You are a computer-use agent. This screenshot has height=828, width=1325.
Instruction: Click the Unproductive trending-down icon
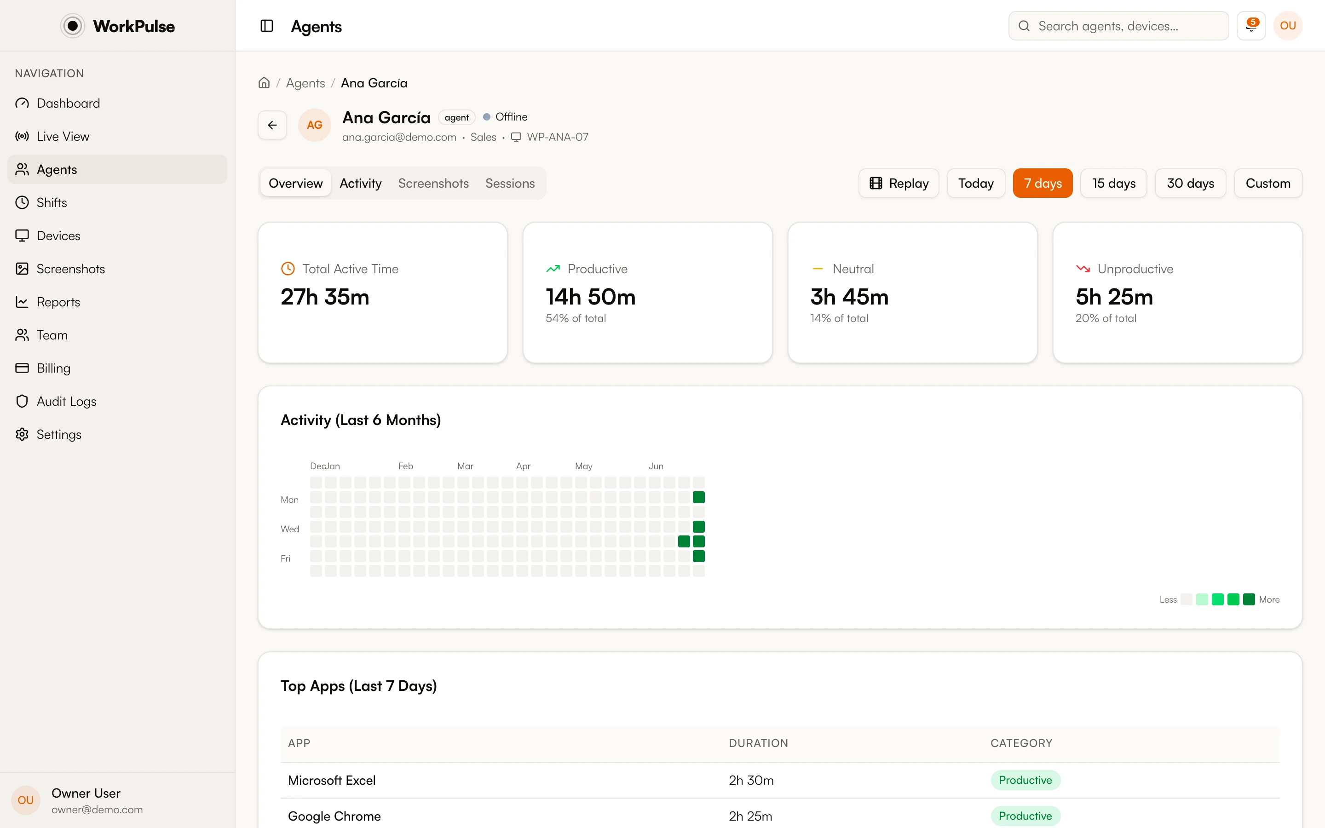(1083, 269)
